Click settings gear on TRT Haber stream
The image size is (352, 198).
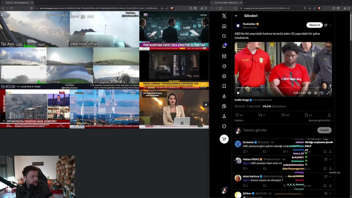pos(206,105)
